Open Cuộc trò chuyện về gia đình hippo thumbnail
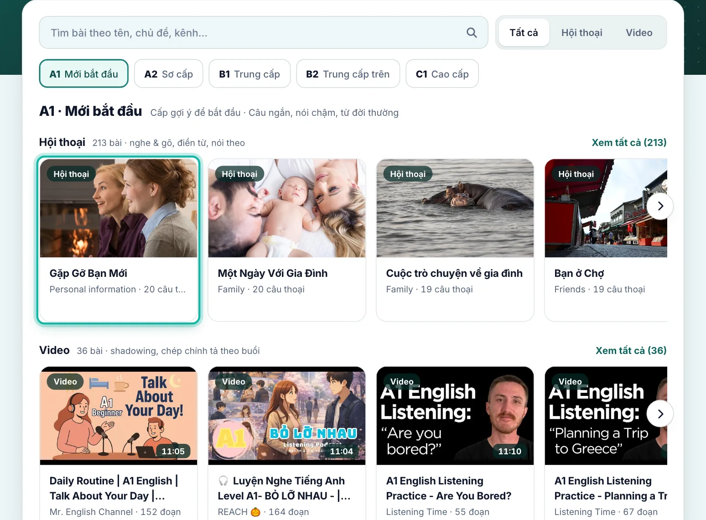The width and height of the screenshot is (706, 520). (455, 208)
